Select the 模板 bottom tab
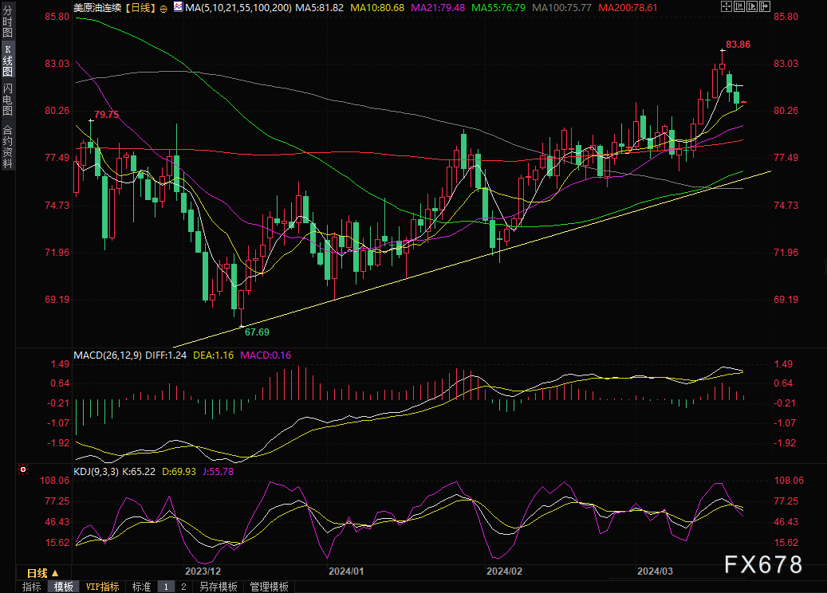The height and width of the screenshot is (593, 827). click(64, 587)
